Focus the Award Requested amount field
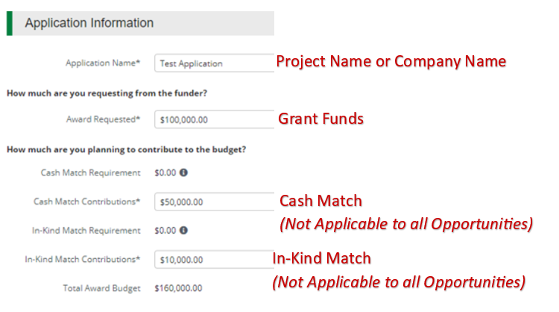 (214, 119)
